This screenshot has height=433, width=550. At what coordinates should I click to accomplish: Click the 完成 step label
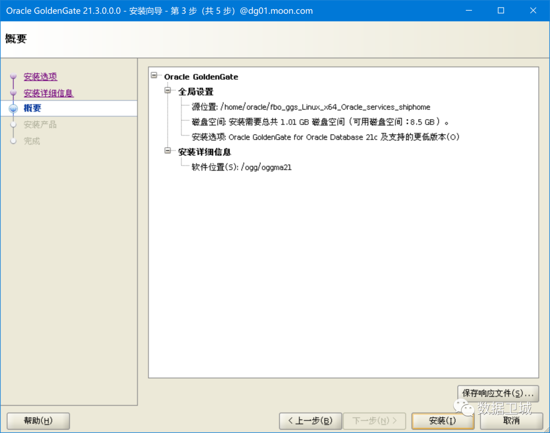click(x=32, y=141)
